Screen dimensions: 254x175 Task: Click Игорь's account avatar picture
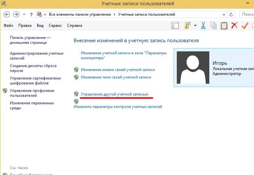pos(193,67)
